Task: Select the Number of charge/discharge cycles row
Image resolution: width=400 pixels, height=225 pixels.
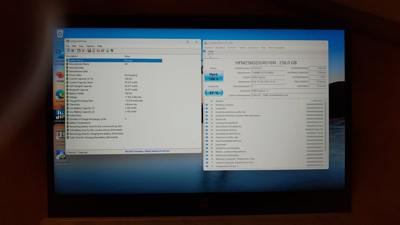Action: (x=114, y=119)
